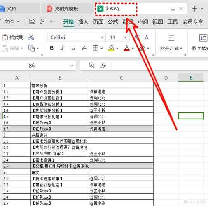Screen dimensions: 208x206
Task: Open font group dialog launcher arrow
Action: 153,55
